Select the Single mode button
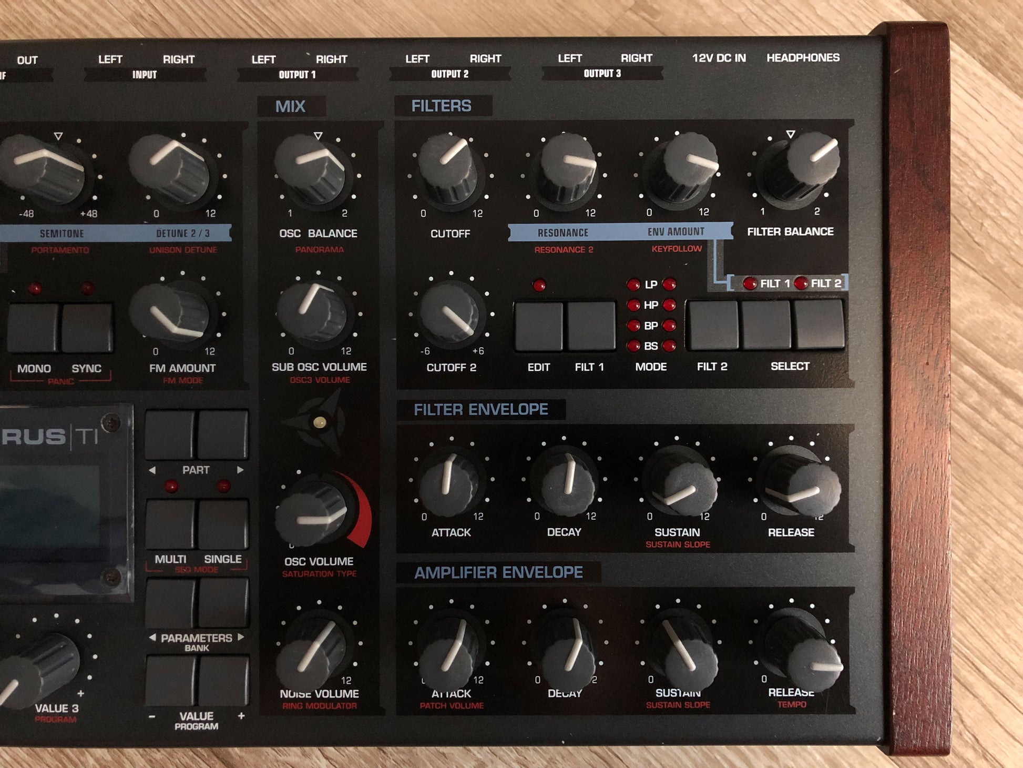1023x768 pixels. [223, 524]
